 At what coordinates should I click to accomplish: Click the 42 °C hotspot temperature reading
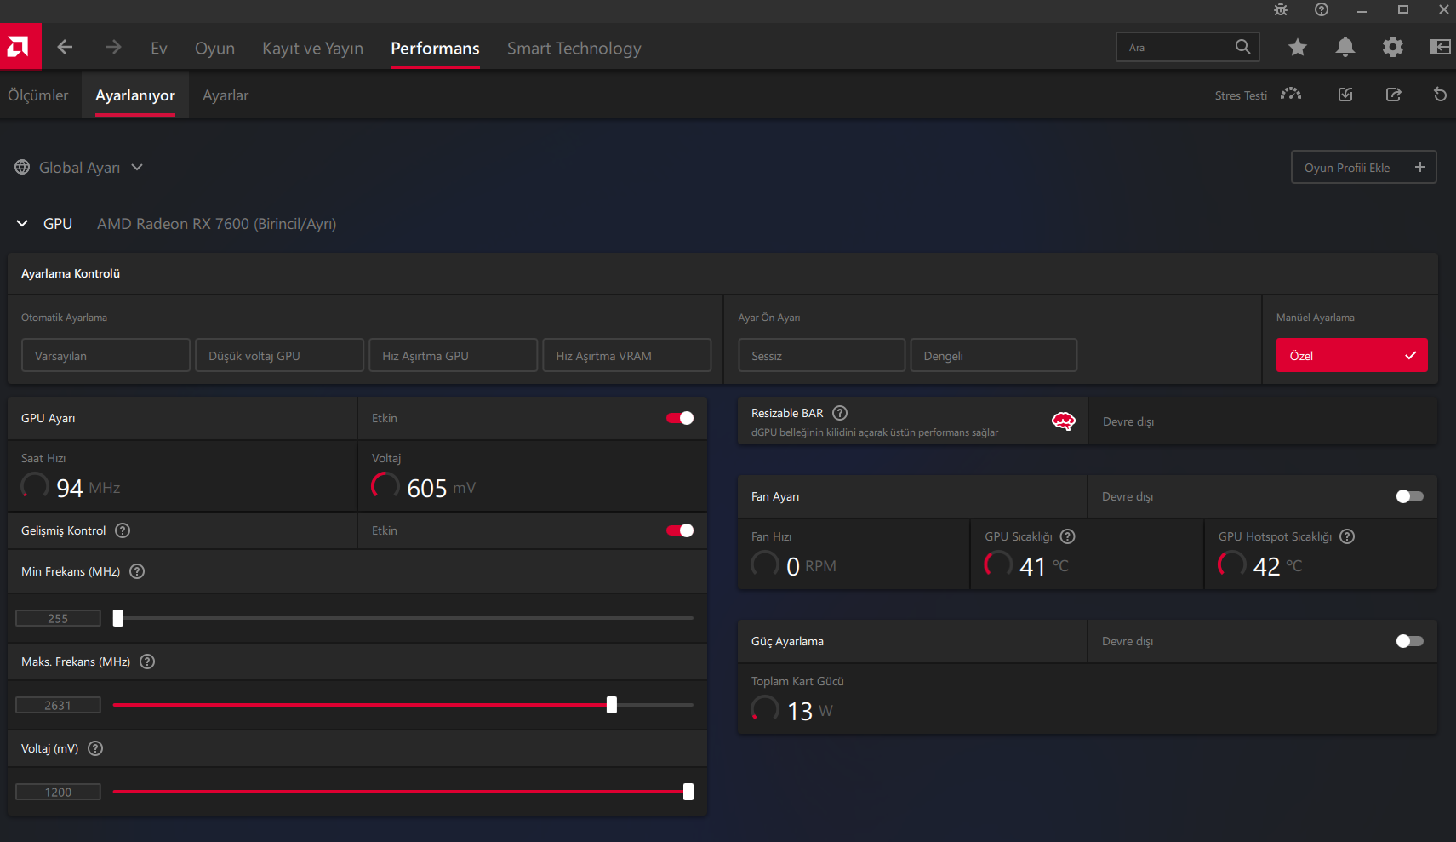(x=1277, y=566)
